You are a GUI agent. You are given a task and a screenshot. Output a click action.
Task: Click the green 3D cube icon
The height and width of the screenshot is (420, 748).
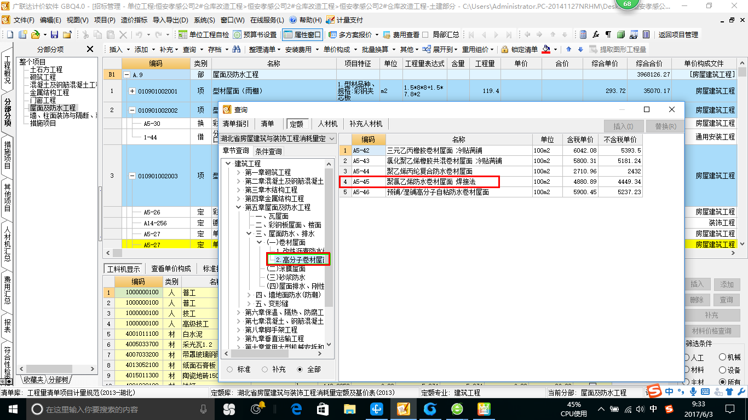pos(621,34)
